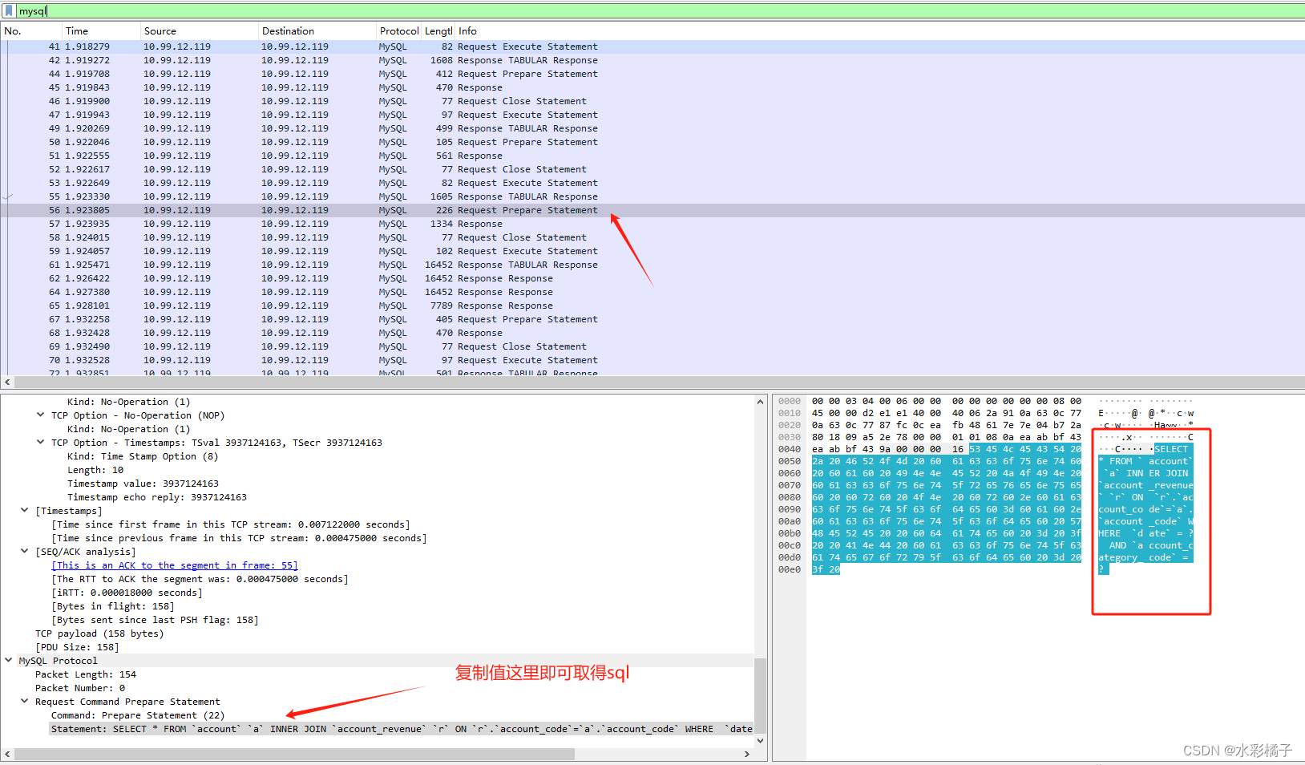Image resolution: width=1305 pixels, height=765 pixels.
Task: Collapse the [SEQ/ACK analysis] section
Action: 25,551
